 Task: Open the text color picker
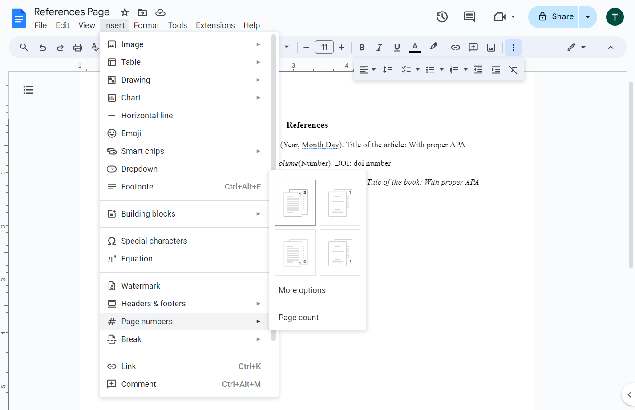pyautogui.click(x=415, y=47)
